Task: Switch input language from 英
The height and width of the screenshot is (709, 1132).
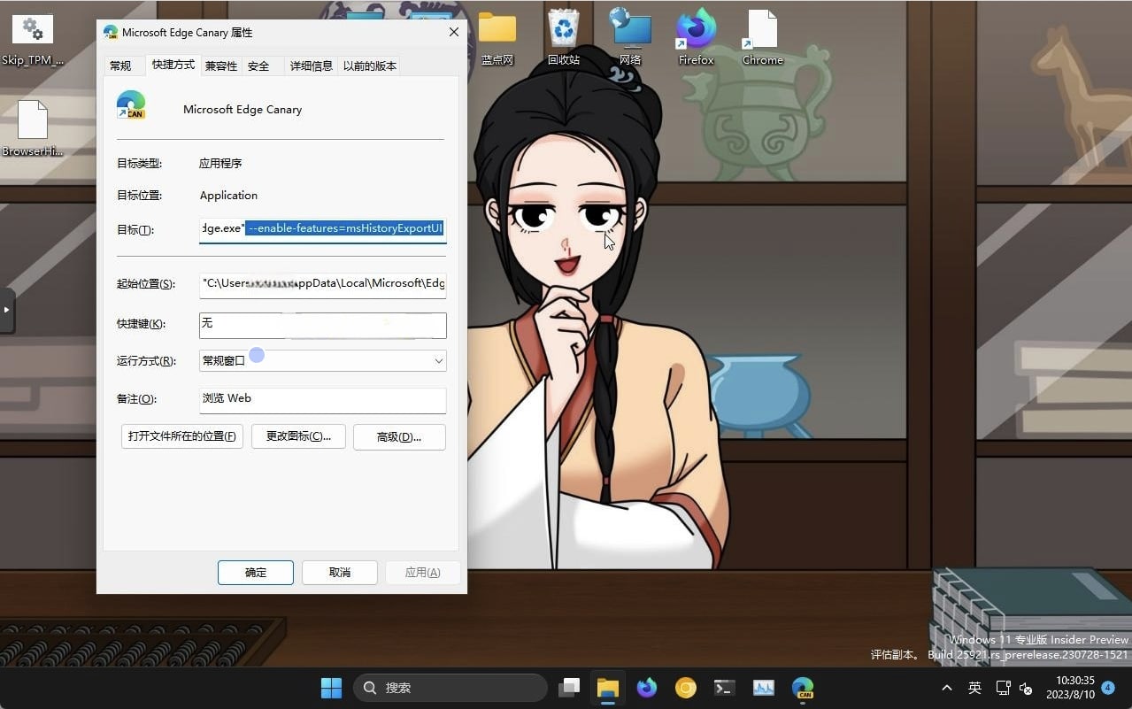Action: pyautogui.click(x=974, y=688)
